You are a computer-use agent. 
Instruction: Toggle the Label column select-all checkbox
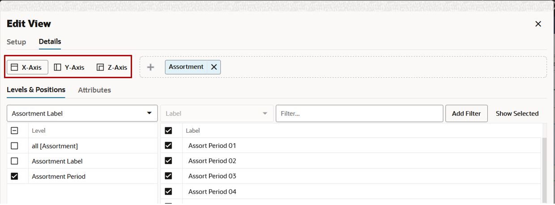pos(168,130)
